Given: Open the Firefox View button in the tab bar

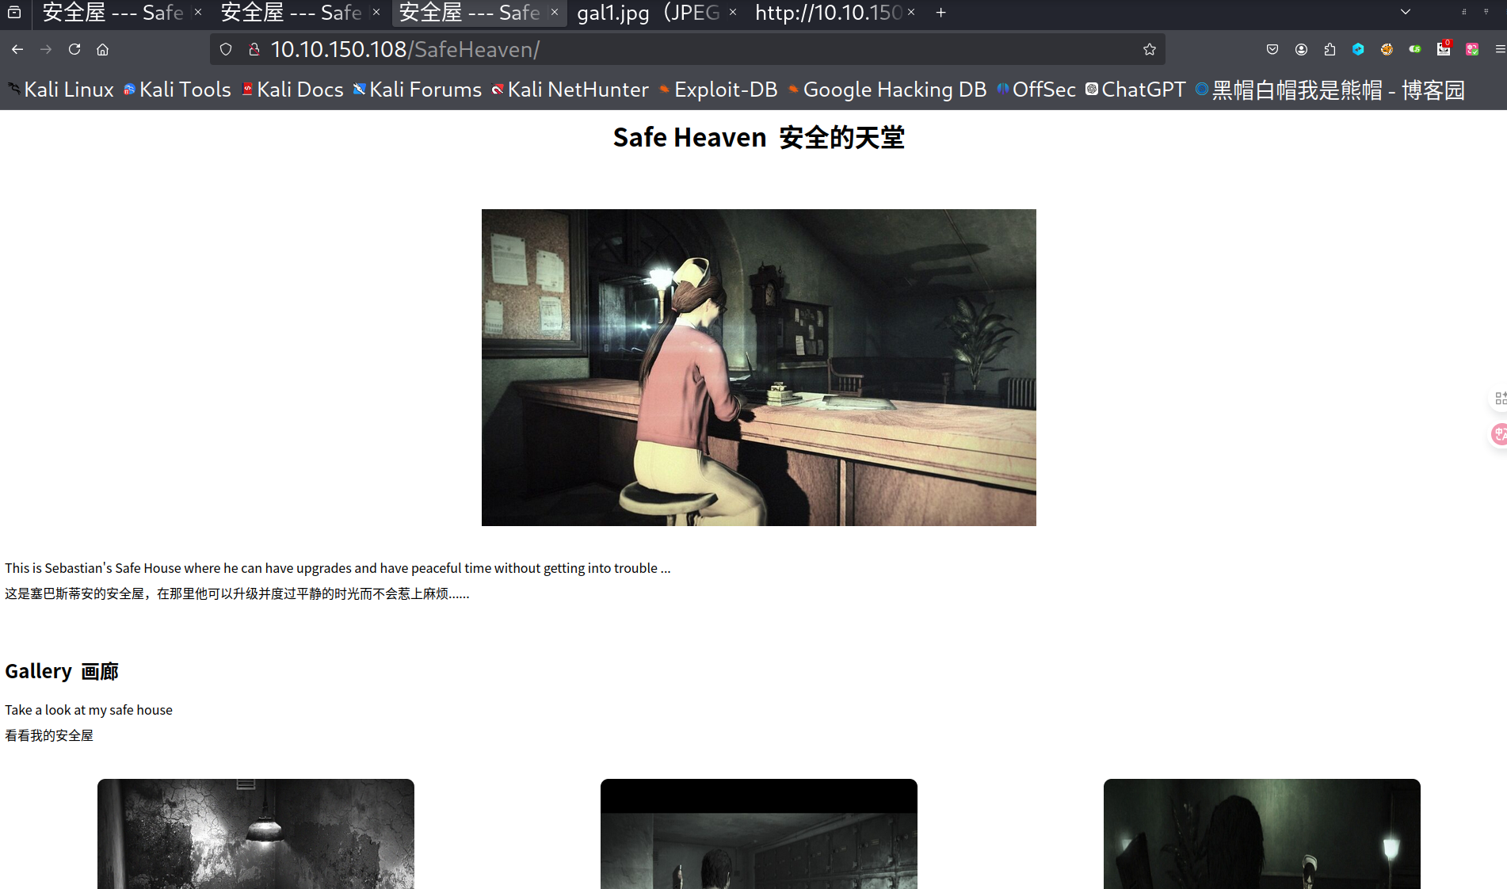Looking at the screenshot, I should 14,12.
